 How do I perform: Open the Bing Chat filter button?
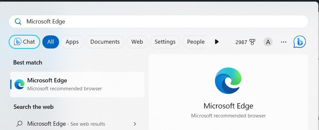coord(24,42)
